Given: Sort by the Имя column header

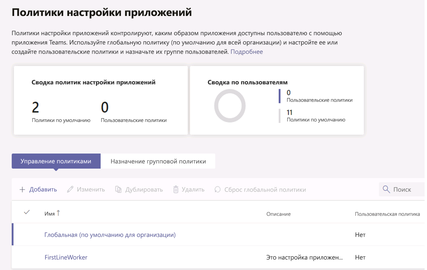Looking at the screenshot, I should [x=50, y=214].
